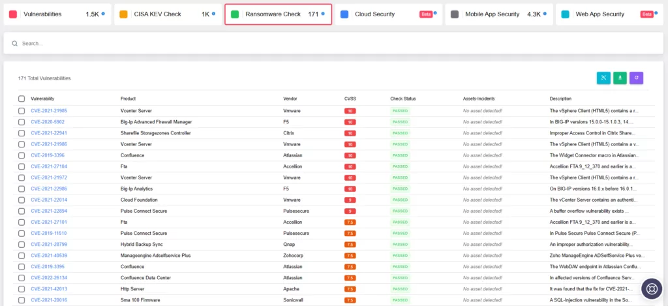Click the Big-Ip Advanced Firewall Manager product cell
668x306 pixels.
coord(157,122)
